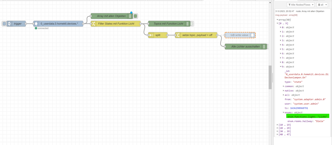This screenshot has width=332, height=145.
Task: Click the type: "state" property
Action: click(x=294, y=82)
